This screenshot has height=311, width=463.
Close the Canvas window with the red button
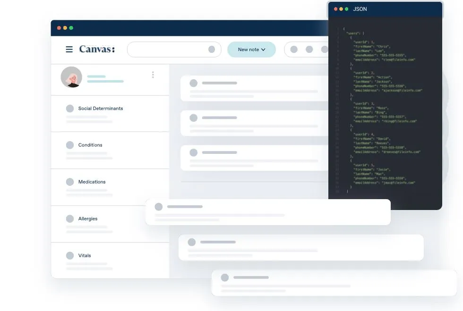(x=59, y=28)
